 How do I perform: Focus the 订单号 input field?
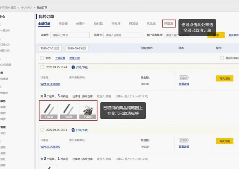coord(70,35)
